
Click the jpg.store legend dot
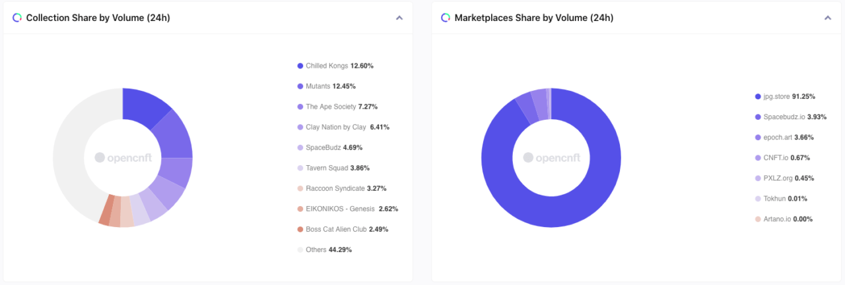pyautogui.click(x=758, y=96)
